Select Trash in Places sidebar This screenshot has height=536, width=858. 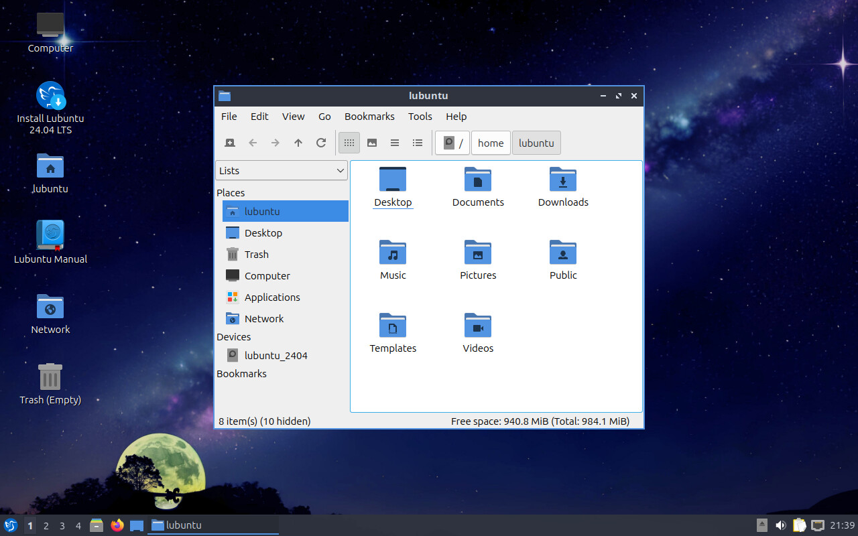pos(286,254)
